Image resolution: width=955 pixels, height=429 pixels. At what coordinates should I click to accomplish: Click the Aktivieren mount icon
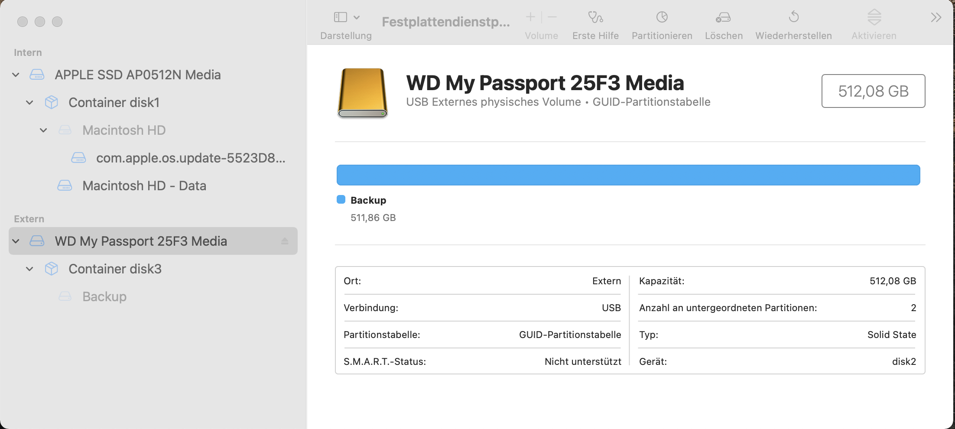874,17
